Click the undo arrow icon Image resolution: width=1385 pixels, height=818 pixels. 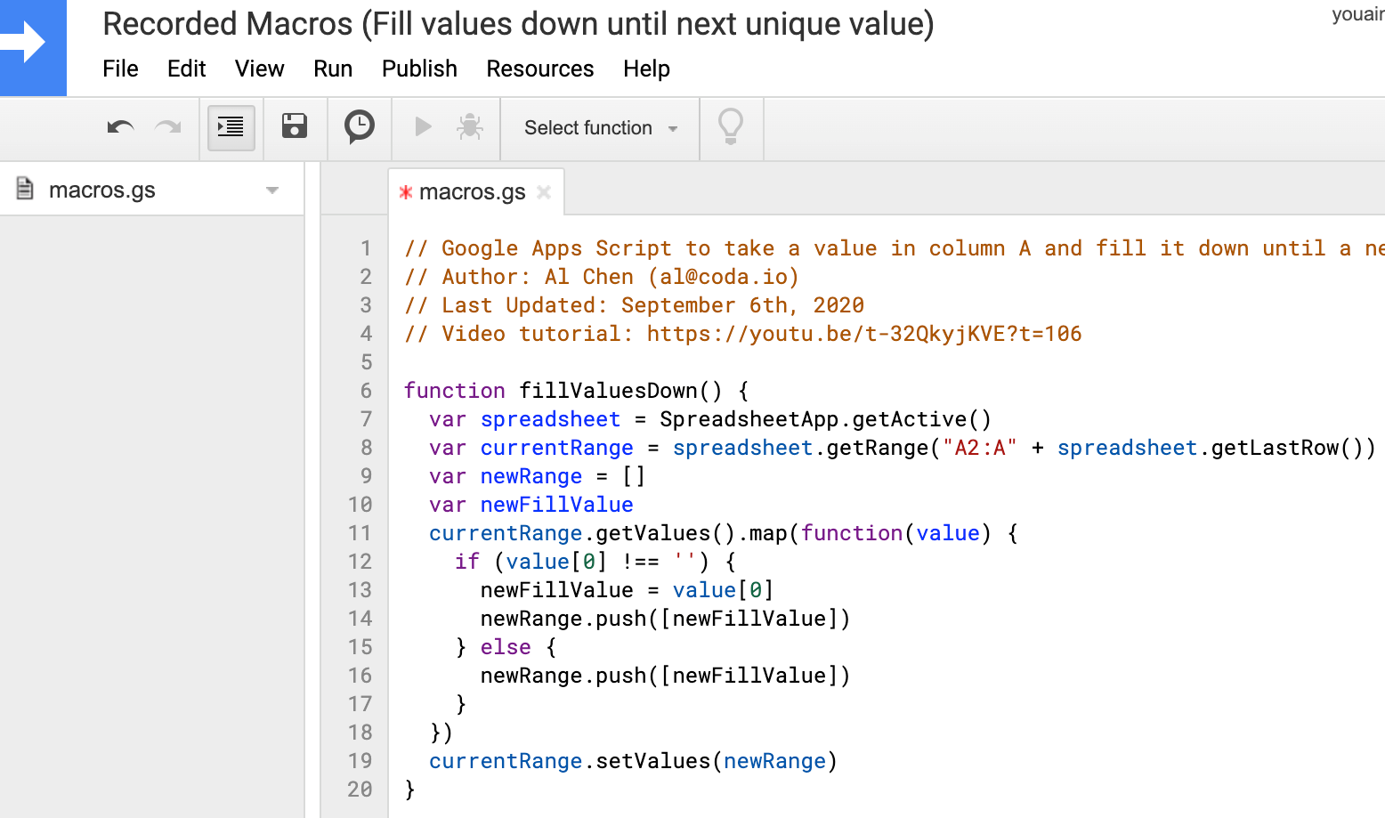click(x=120, y=128)
